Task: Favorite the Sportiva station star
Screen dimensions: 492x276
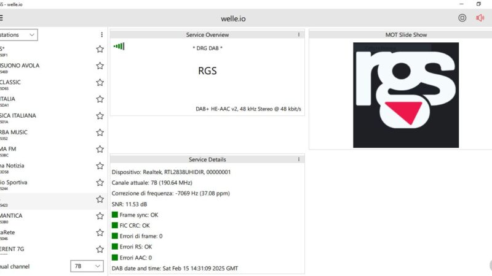Action: 100,182
